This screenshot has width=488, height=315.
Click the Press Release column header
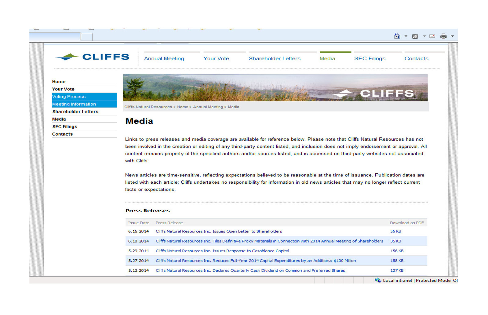pos(169,223)
